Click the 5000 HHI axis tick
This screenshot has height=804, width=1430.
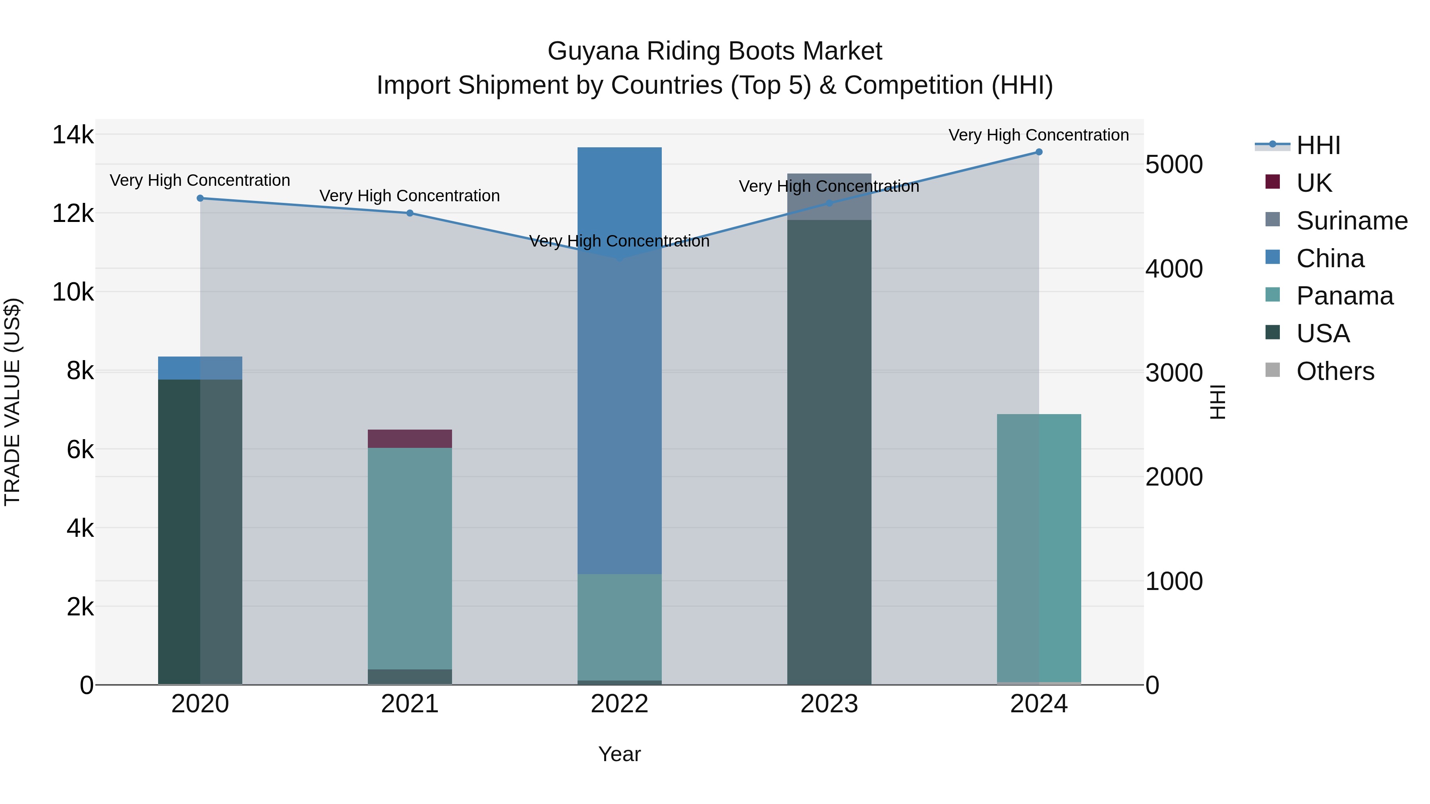tap(1174, 165)
